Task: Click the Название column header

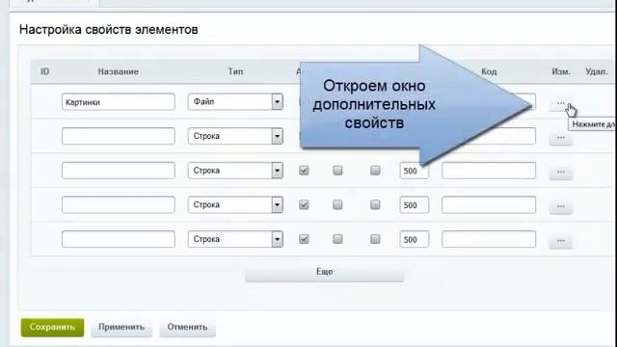Action: point(118,71)
